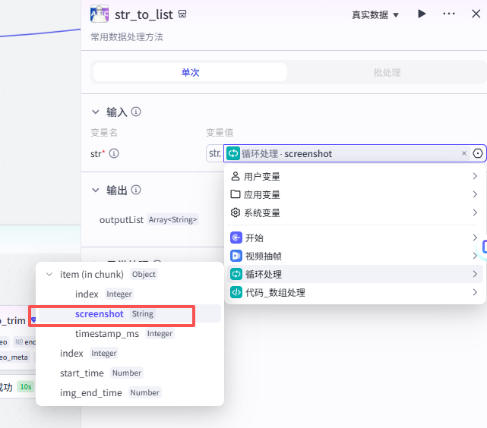Clear the selected screenshot variable value
Viewport: 487px width, 428px height.
(x=464, y=153)
